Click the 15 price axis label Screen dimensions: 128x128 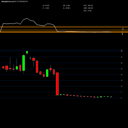(122, 80)
